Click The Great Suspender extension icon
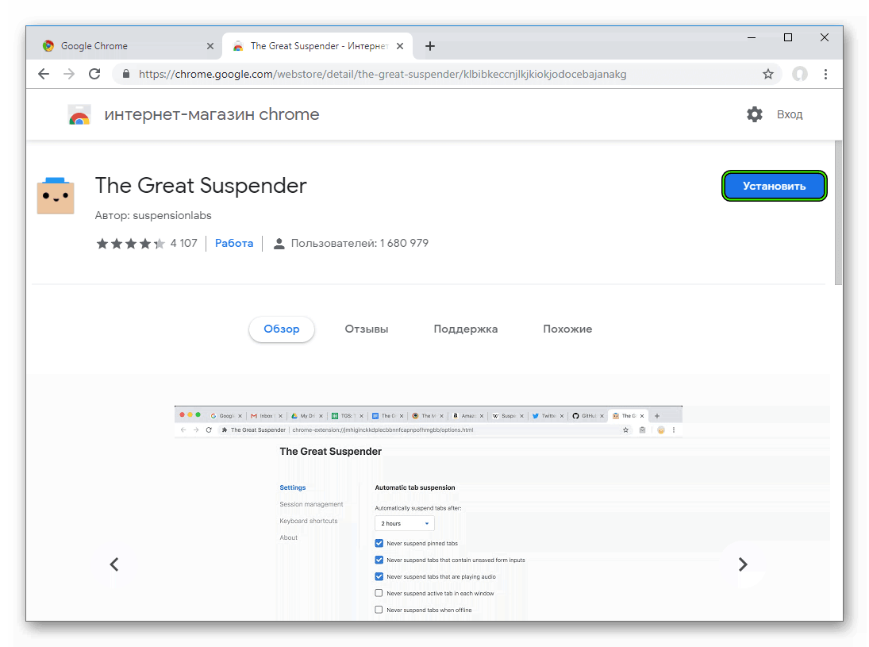869x647 pixels. point(56,196)
